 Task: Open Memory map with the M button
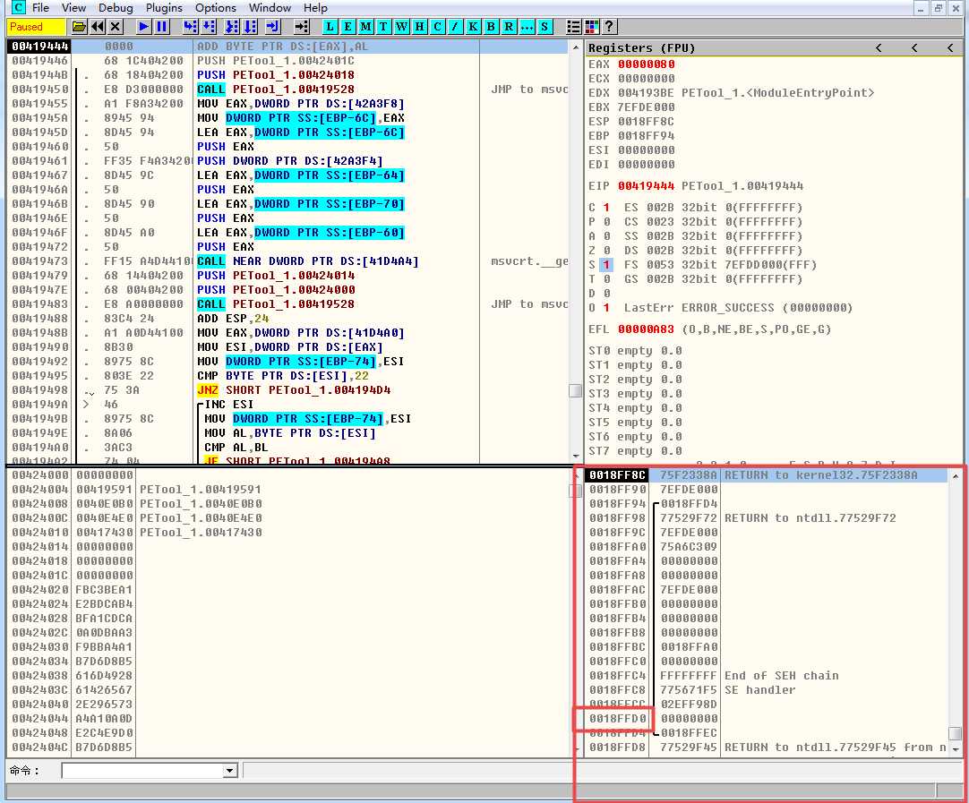coord(365,27)
